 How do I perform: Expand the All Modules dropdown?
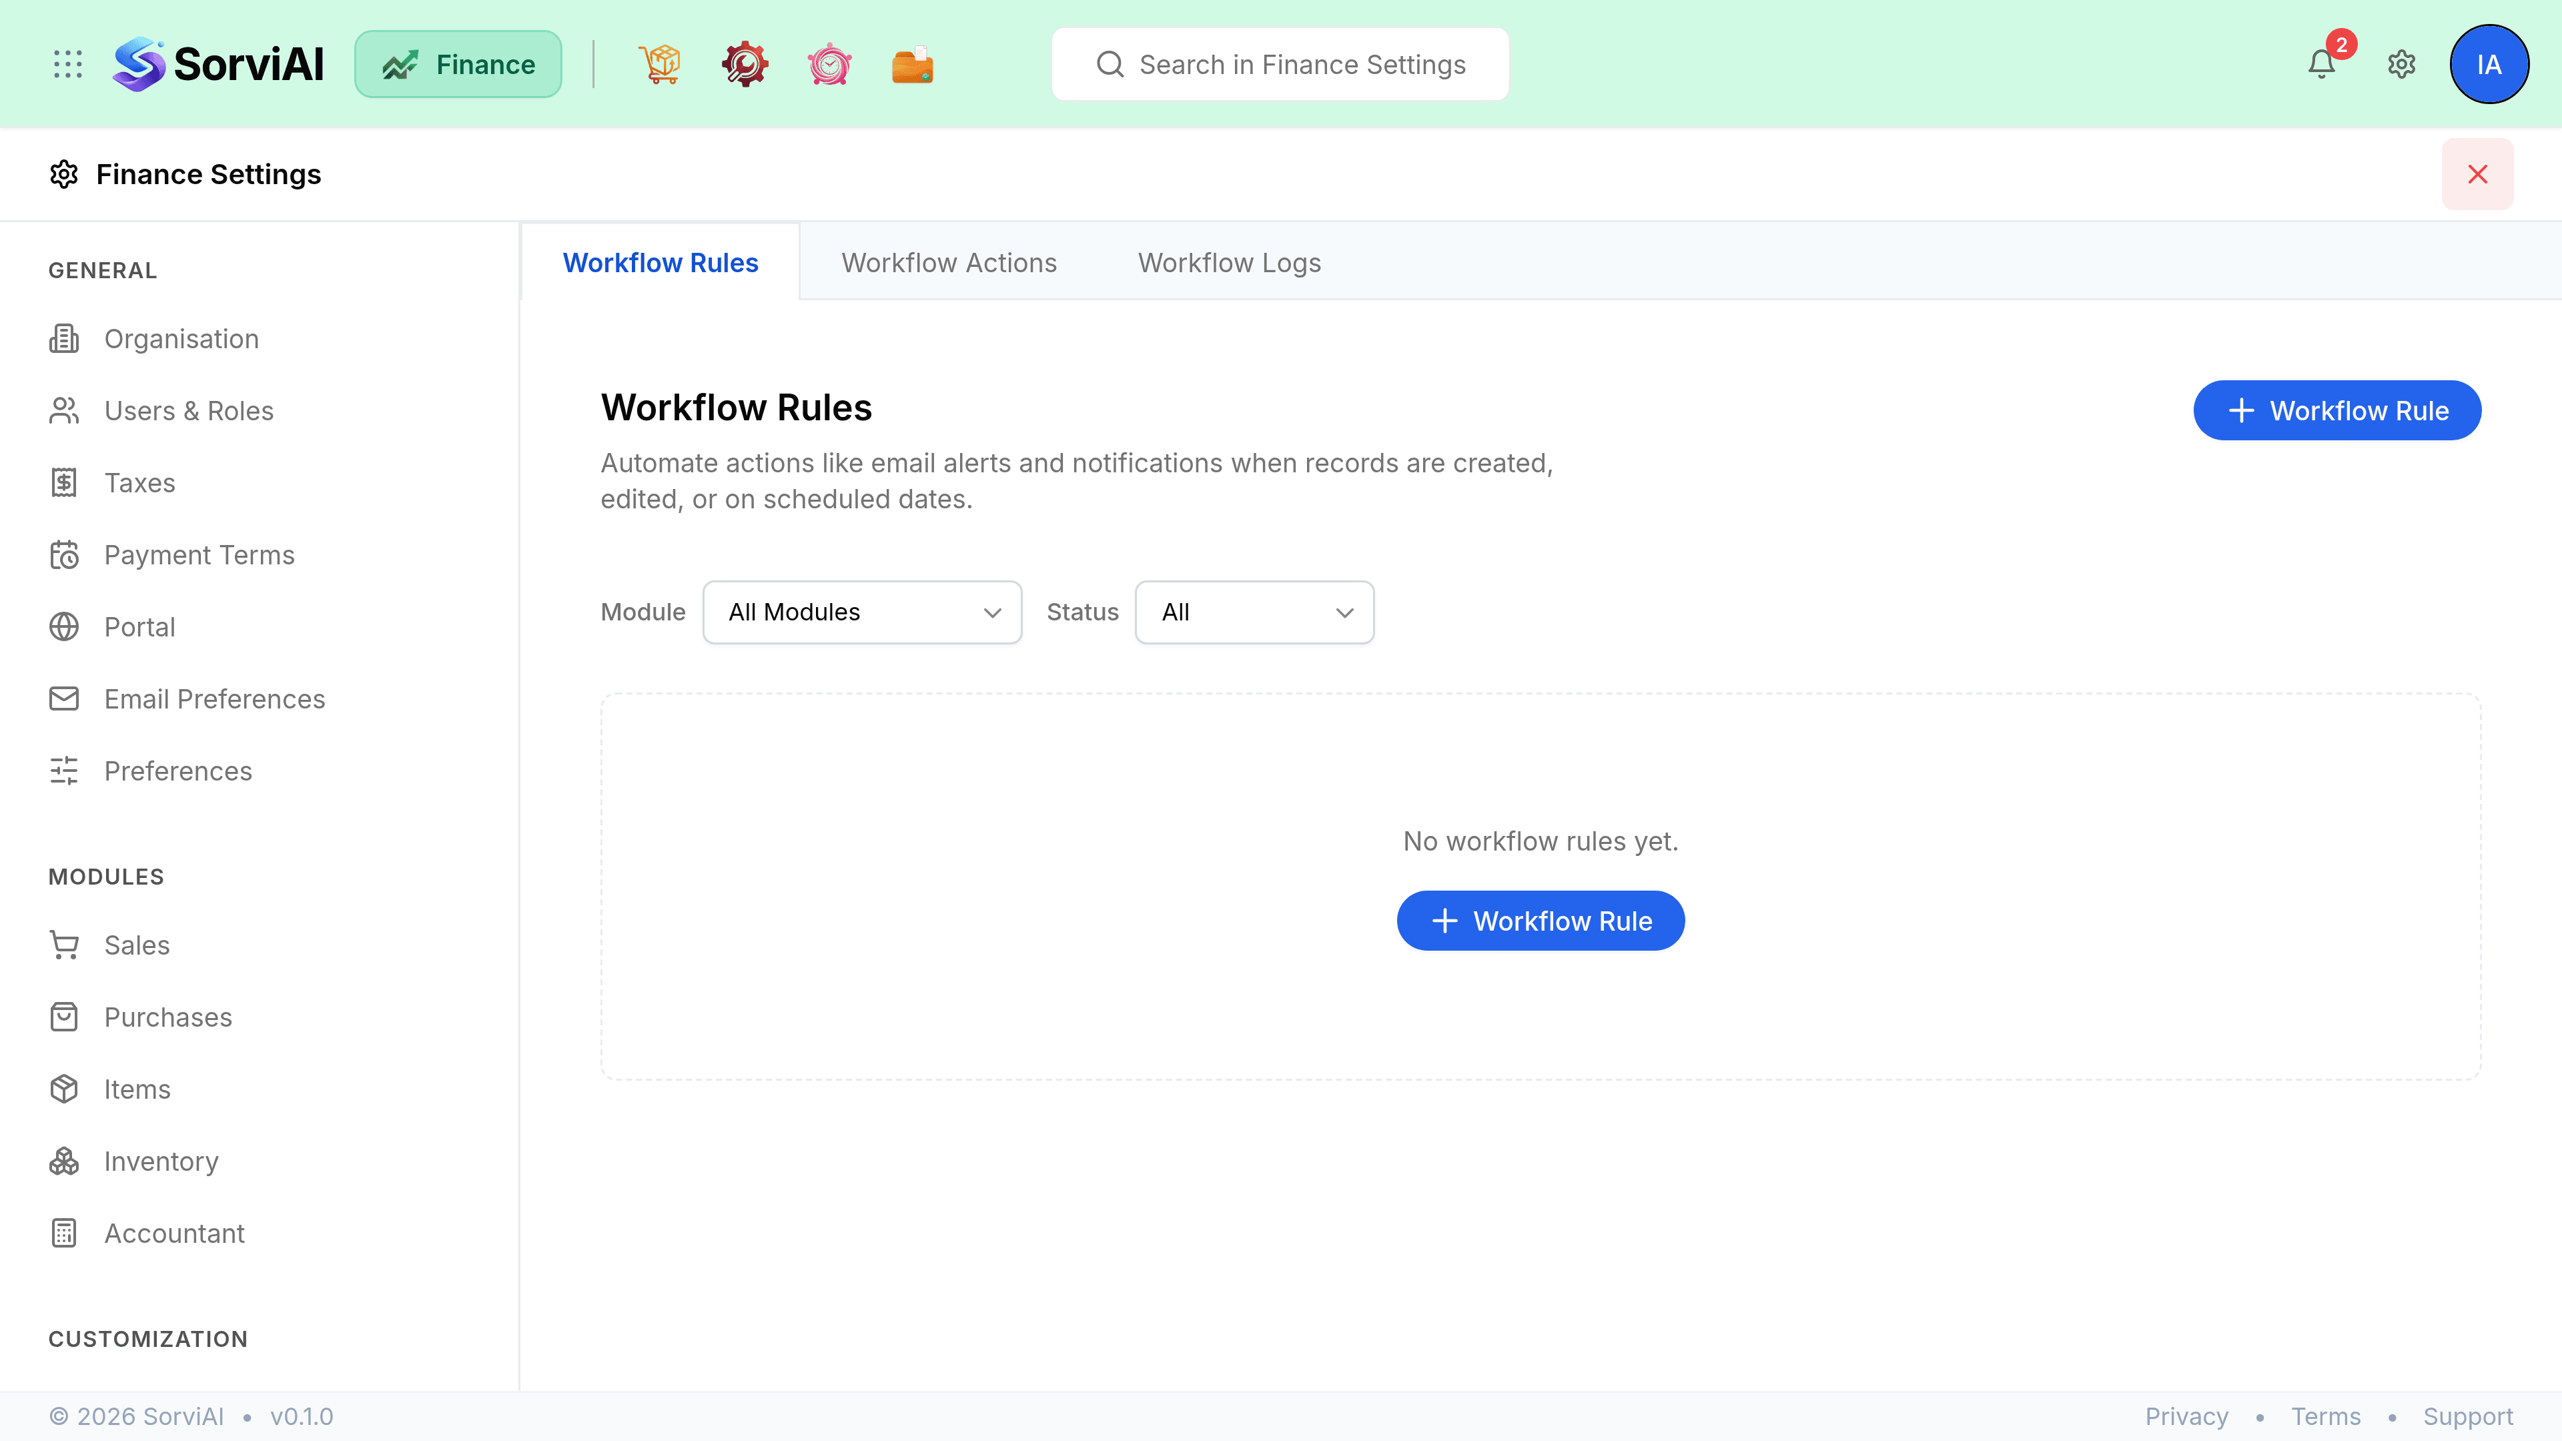coord(862,612)
